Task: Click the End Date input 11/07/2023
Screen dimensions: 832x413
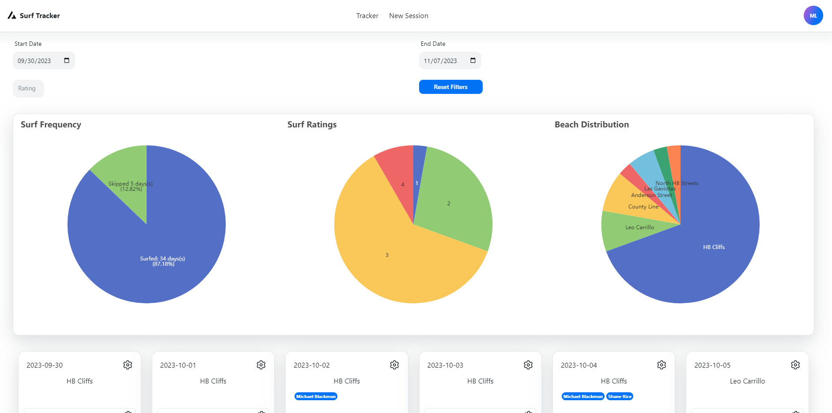Action: (450, 60)
